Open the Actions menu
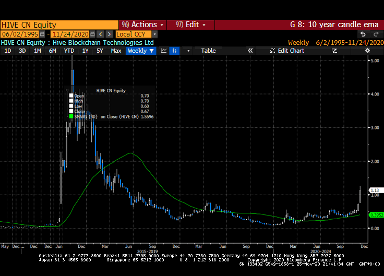Screen dimensions: 384x276 coord(143,25)
